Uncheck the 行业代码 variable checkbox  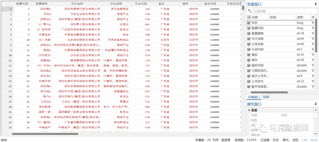click(249, 49)
